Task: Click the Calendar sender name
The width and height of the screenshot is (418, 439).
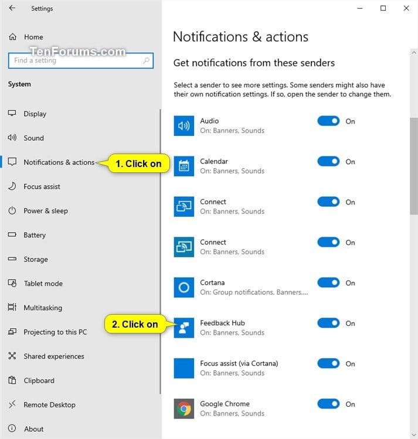Action: pyautogui.click(x=213, y=161)
